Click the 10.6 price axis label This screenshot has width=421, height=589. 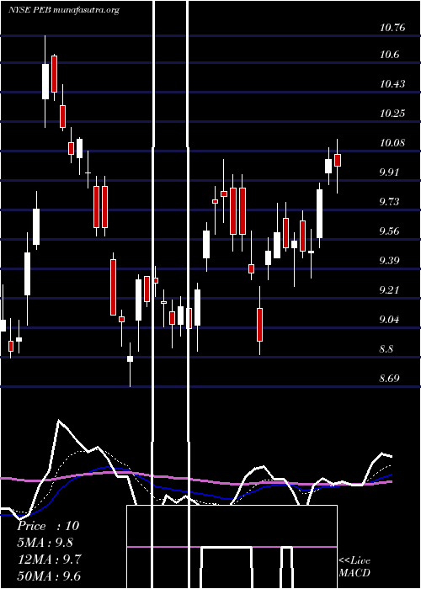[389, 55]
